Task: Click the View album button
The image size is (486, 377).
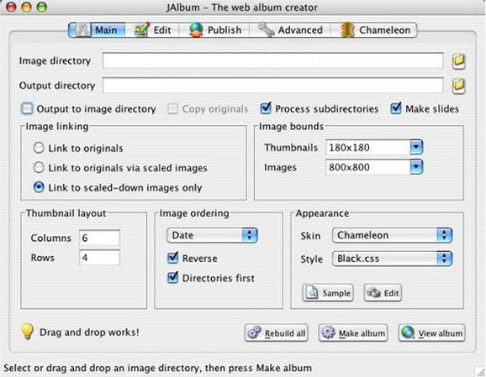Action: 431,333
